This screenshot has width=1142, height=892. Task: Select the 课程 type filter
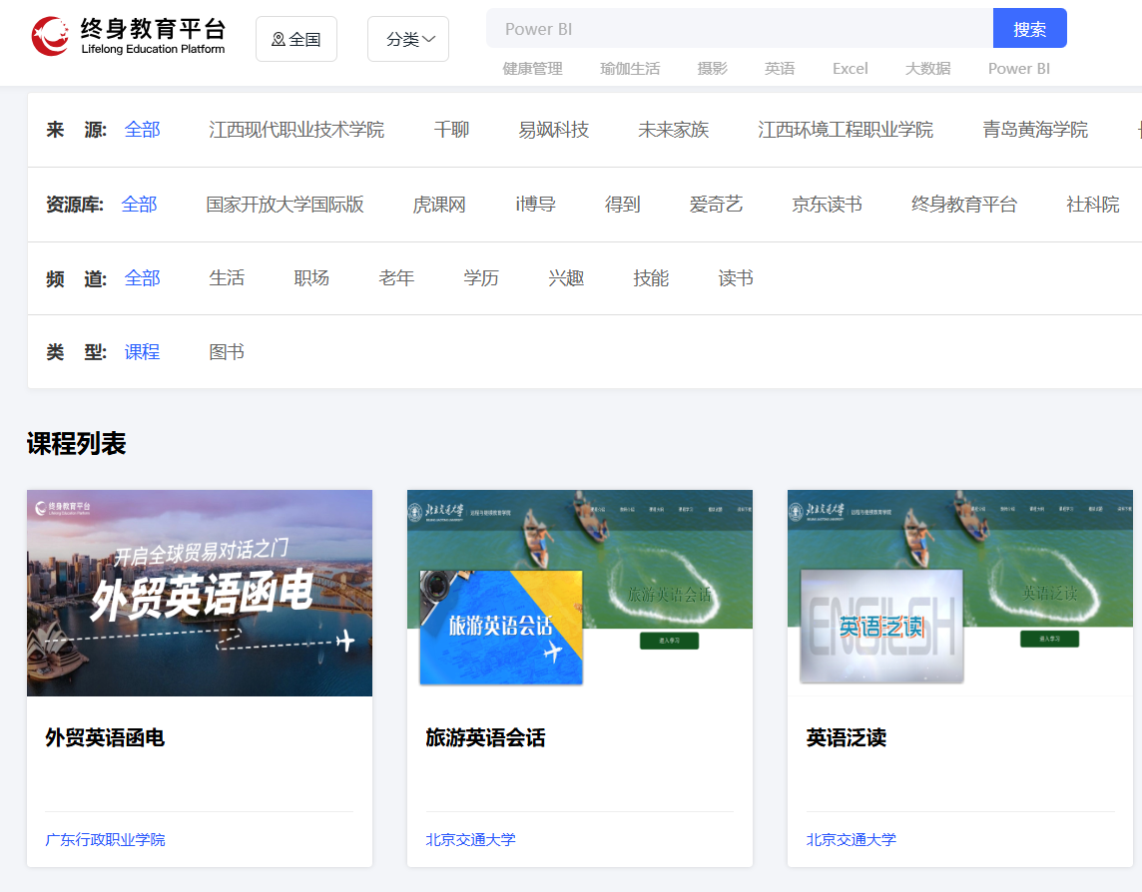[142, 352]
